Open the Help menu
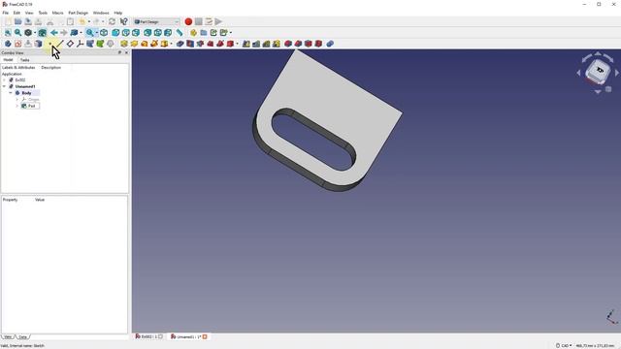The image size is (621, 349). 118,13
